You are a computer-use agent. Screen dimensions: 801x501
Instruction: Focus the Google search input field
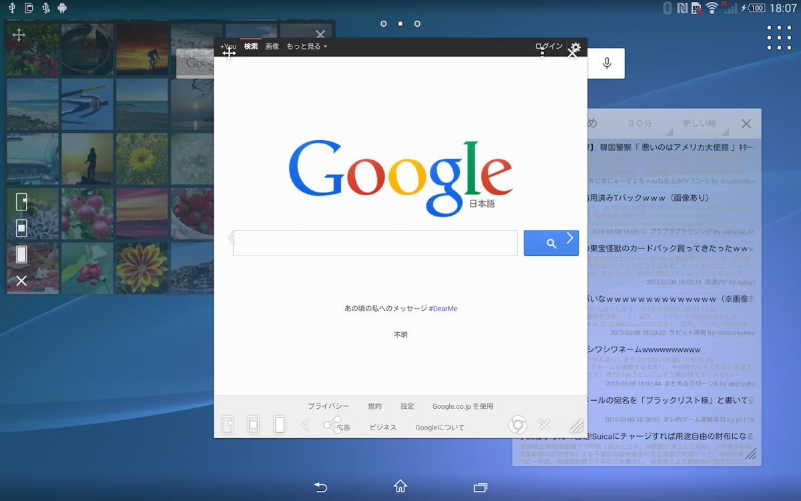point(375,243)
